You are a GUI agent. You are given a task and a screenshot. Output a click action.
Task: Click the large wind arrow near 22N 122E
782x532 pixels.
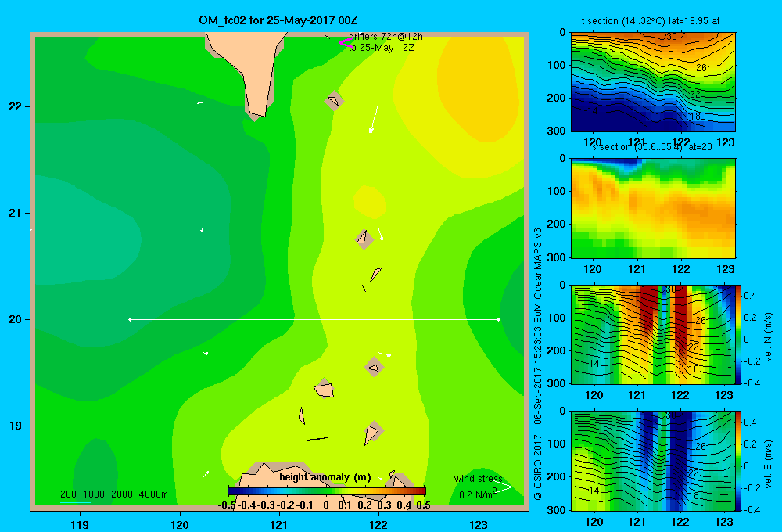tap(374, 118)
